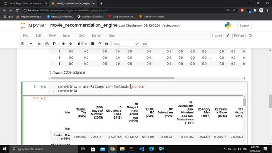This screenshot has width=272, height=153.
Task: Click the taskbar search box
Action: click(44, 149)
